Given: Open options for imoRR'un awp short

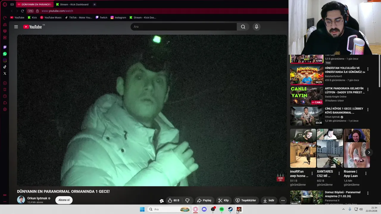Looking at the screenshot, I should [x=312, y=173].
